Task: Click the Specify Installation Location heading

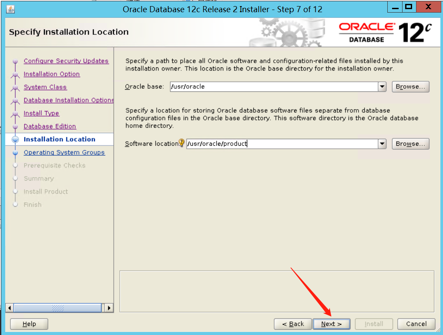Action: coord(69,32)
